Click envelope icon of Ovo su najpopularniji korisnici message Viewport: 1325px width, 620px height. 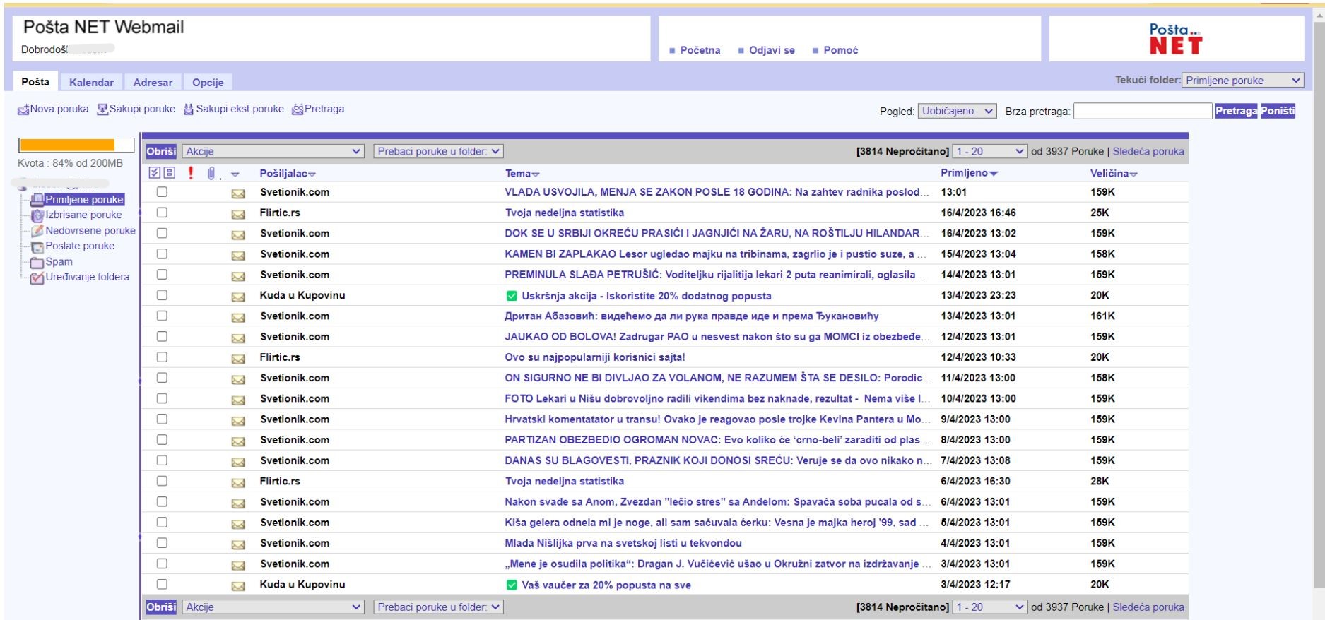[238, 359]
